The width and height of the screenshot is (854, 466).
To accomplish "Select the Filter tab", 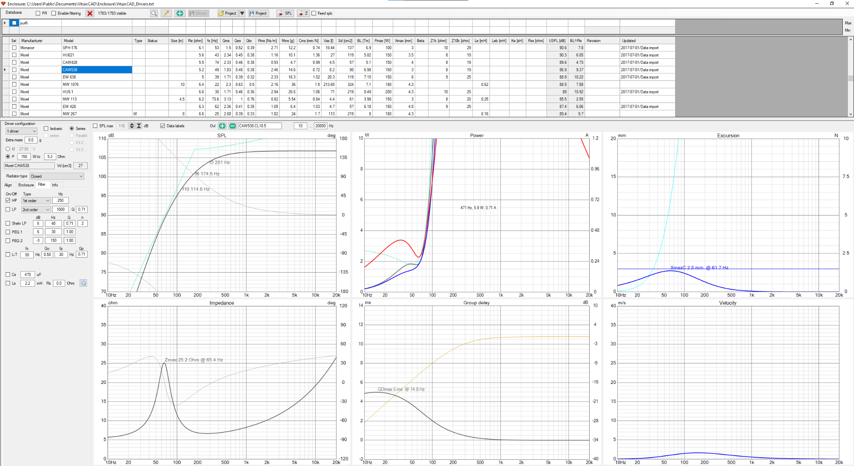I will click(x=42, y=185).
